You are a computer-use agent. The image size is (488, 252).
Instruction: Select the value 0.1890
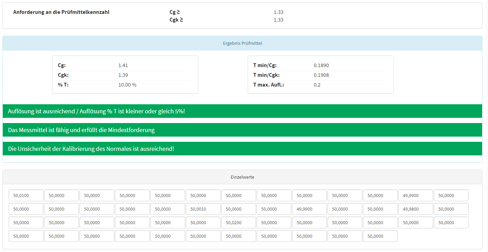321,65
